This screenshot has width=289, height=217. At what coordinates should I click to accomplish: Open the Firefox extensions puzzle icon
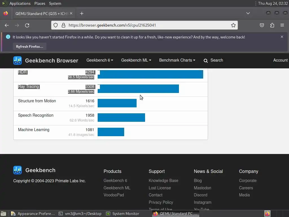click(x=272, y=25)
